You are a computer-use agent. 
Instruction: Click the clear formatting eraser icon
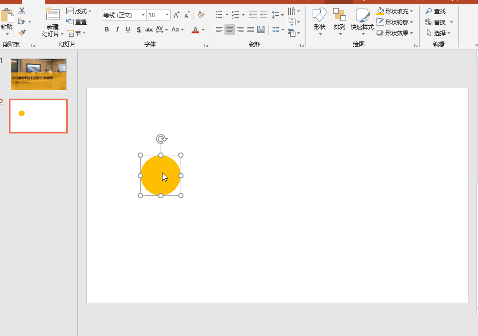201,15
